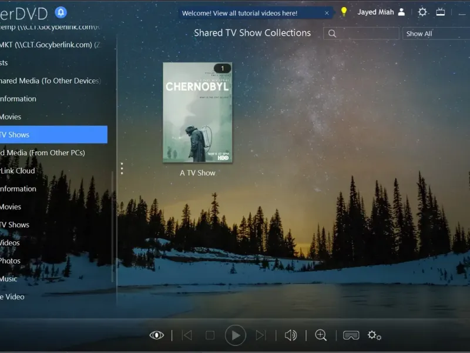The image size is (470, 353).
Task: Select TV Shows under CyberLink Cloud
Action: tap(15, 225)
